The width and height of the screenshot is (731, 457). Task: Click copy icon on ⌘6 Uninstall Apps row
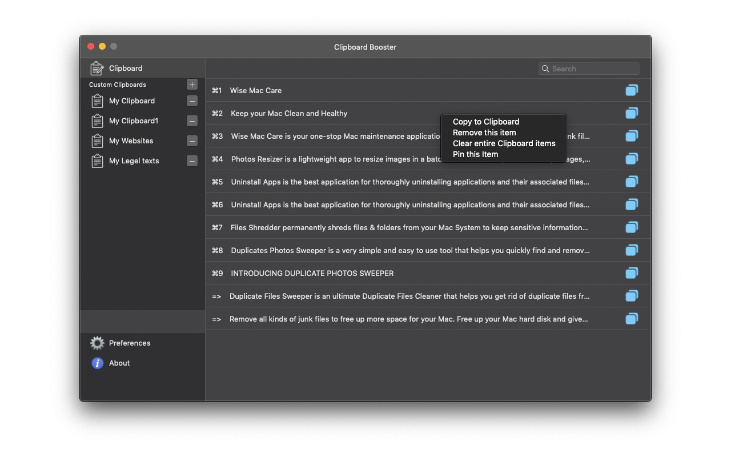tap(632, 205)
